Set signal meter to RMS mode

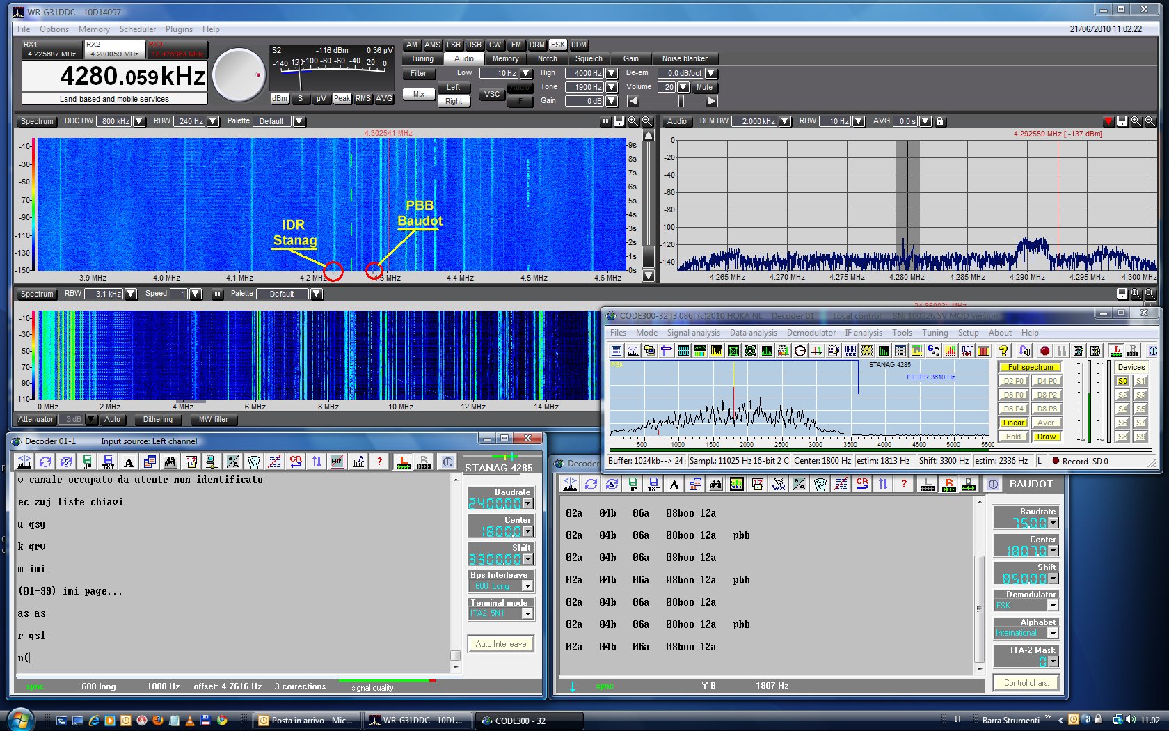click(363, 99)
